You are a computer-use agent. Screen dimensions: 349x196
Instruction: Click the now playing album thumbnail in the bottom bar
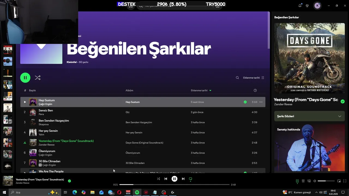click(8, 181)
